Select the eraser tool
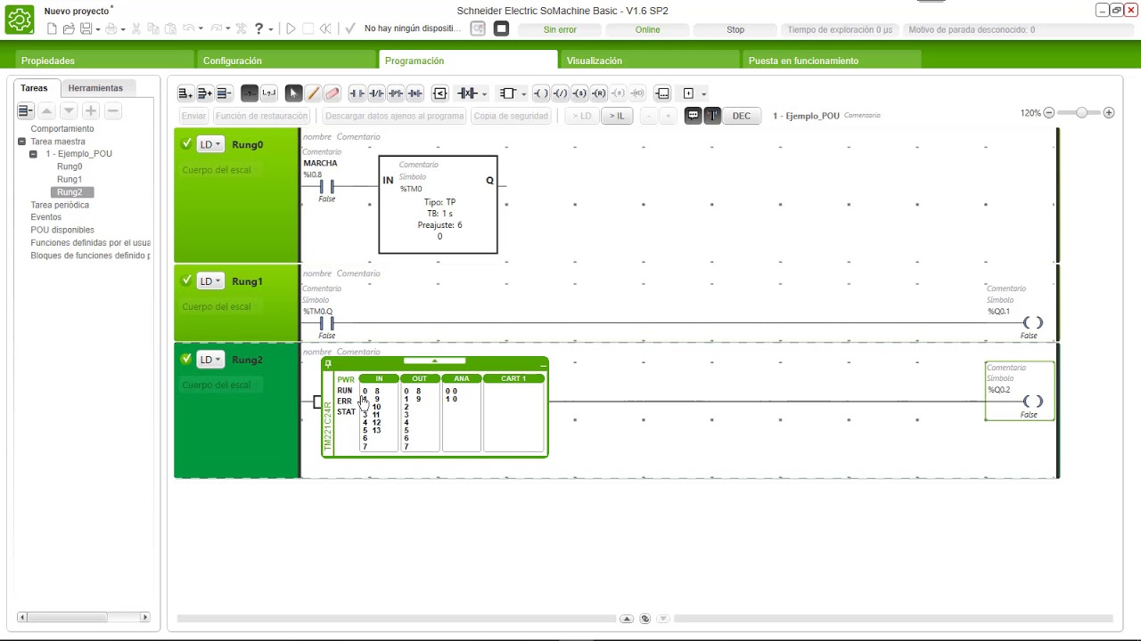The height and width of the screenshot is (641, 1141). 332,93
